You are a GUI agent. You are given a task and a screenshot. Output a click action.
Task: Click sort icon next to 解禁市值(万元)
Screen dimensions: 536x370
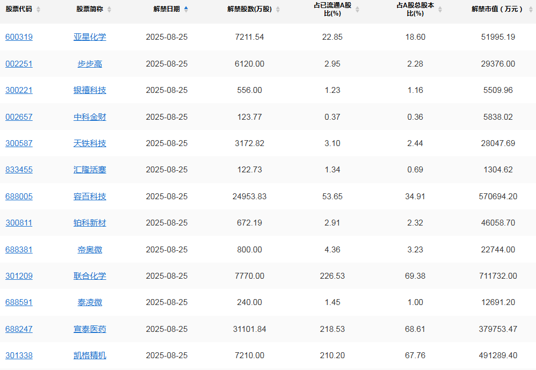[x=530, y=10]
